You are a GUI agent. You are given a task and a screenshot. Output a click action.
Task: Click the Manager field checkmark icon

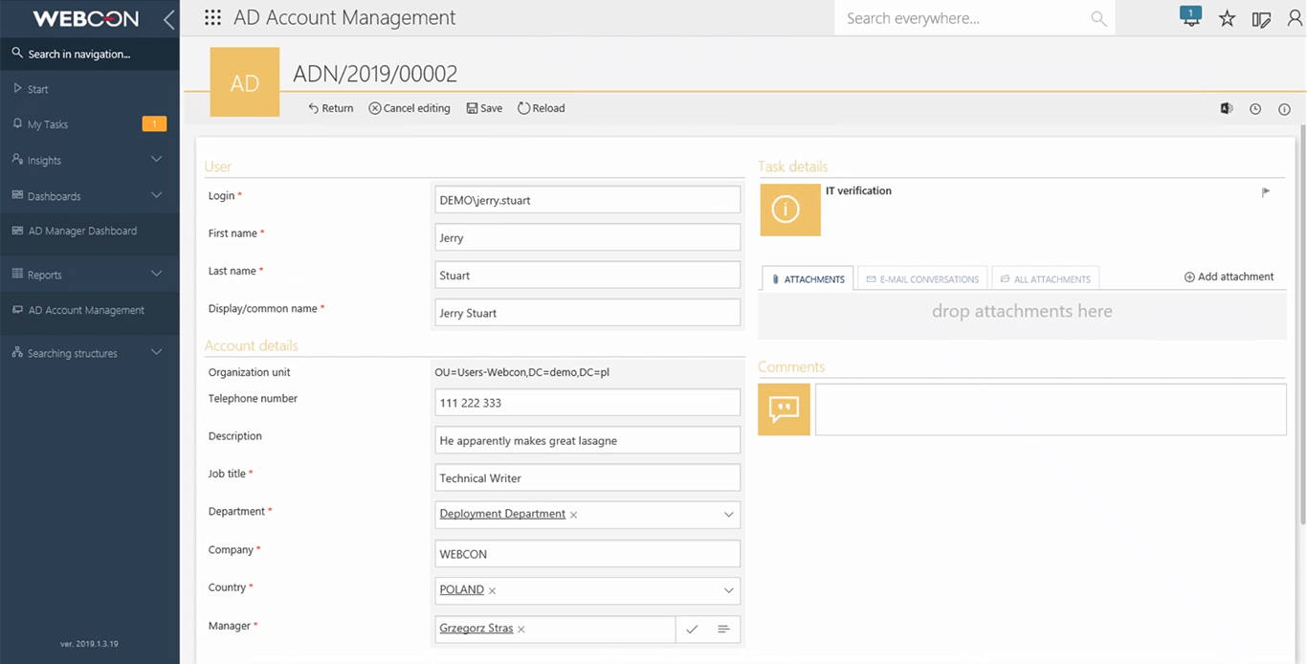pyautogui.click(x=692, y=629)
